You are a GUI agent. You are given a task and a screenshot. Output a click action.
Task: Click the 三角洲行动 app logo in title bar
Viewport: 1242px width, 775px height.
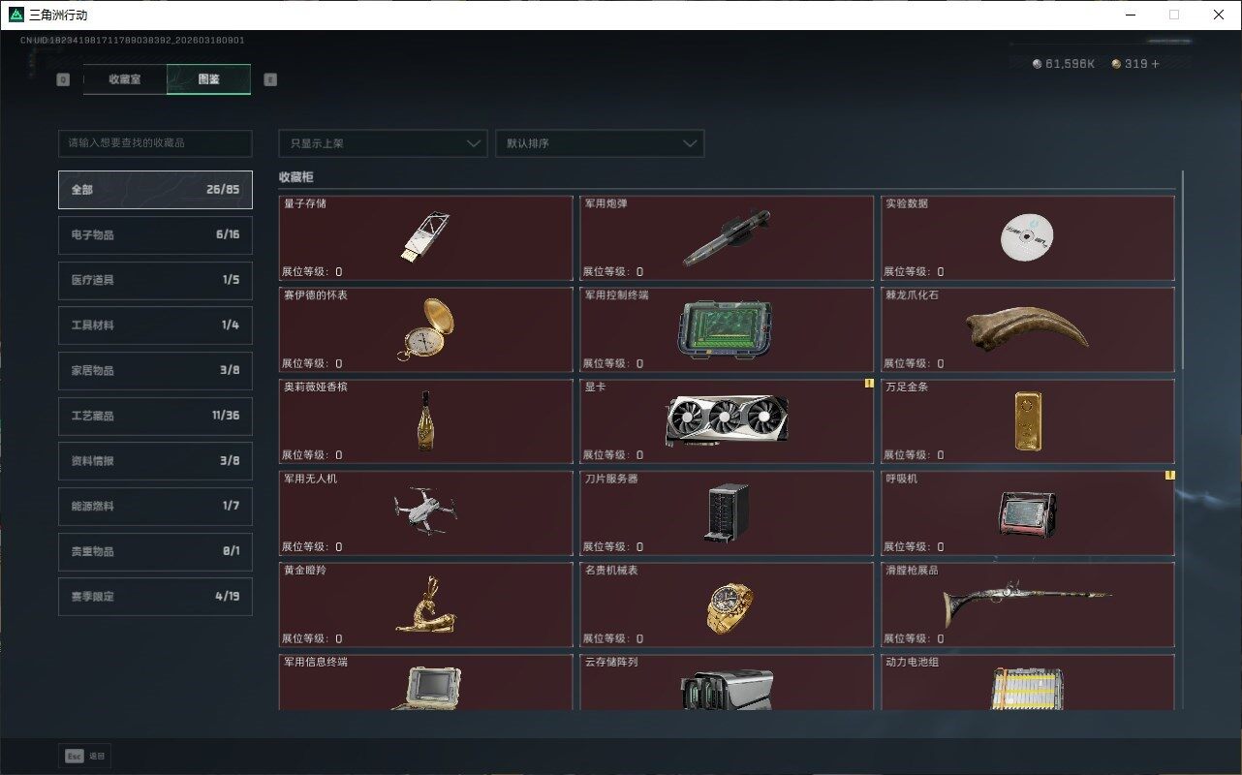pyautogui.click(x=16, y=15)
